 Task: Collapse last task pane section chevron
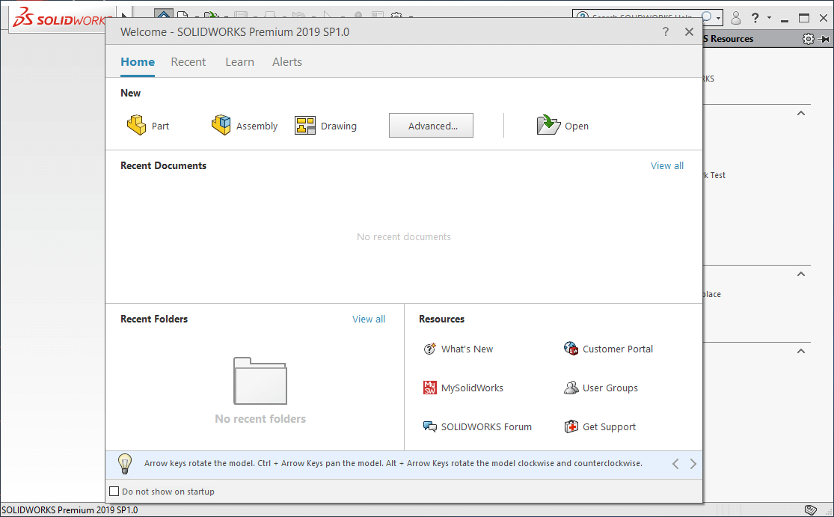point(801,351)
